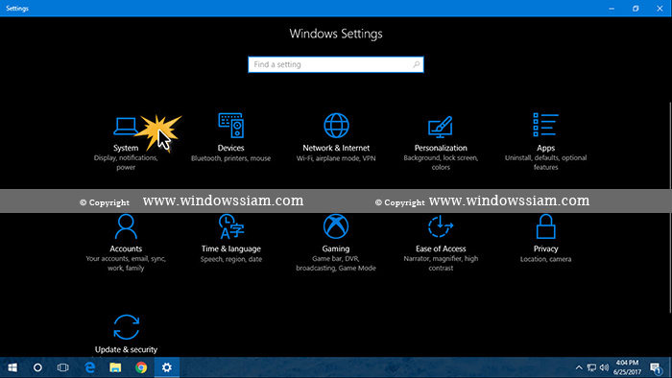Open the network tray icon
This screenshot has height=378, width=672.
(x=591, y=367)
